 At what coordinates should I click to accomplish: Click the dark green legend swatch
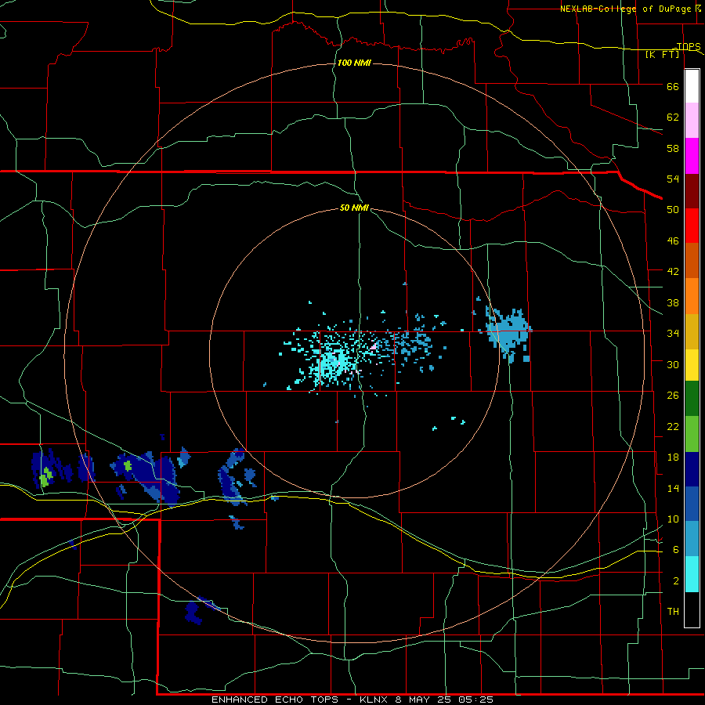click(692, 399)
